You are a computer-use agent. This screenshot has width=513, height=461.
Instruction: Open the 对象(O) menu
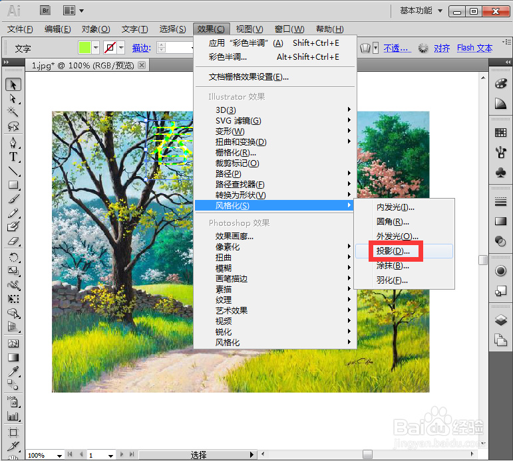point(96,29)
